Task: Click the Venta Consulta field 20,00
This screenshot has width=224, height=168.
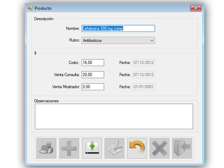Action: point(93,75)
